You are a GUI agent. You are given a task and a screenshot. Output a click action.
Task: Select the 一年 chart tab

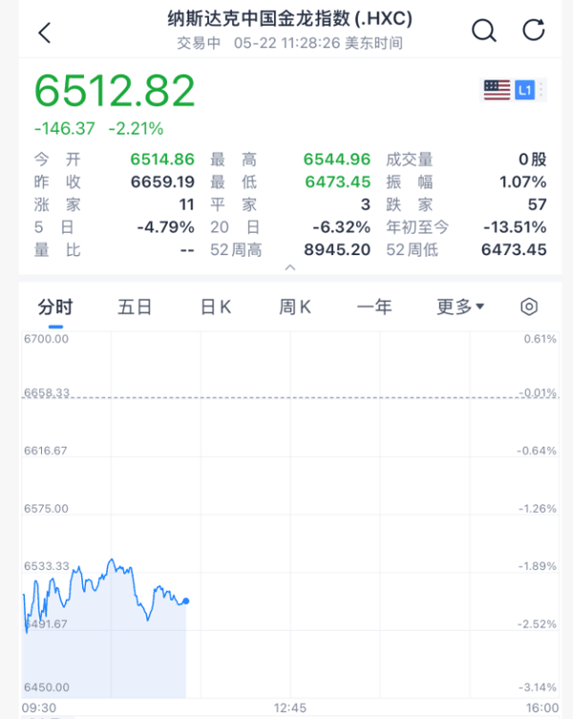(x=374, y=307)
